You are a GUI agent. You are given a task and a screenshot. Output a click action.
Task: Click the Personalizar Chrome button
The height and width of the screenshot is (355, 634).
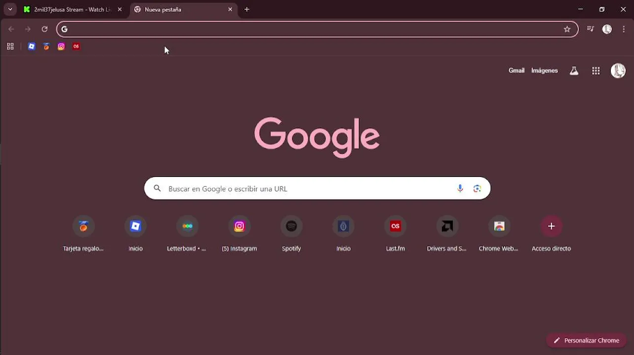[586, 340]
